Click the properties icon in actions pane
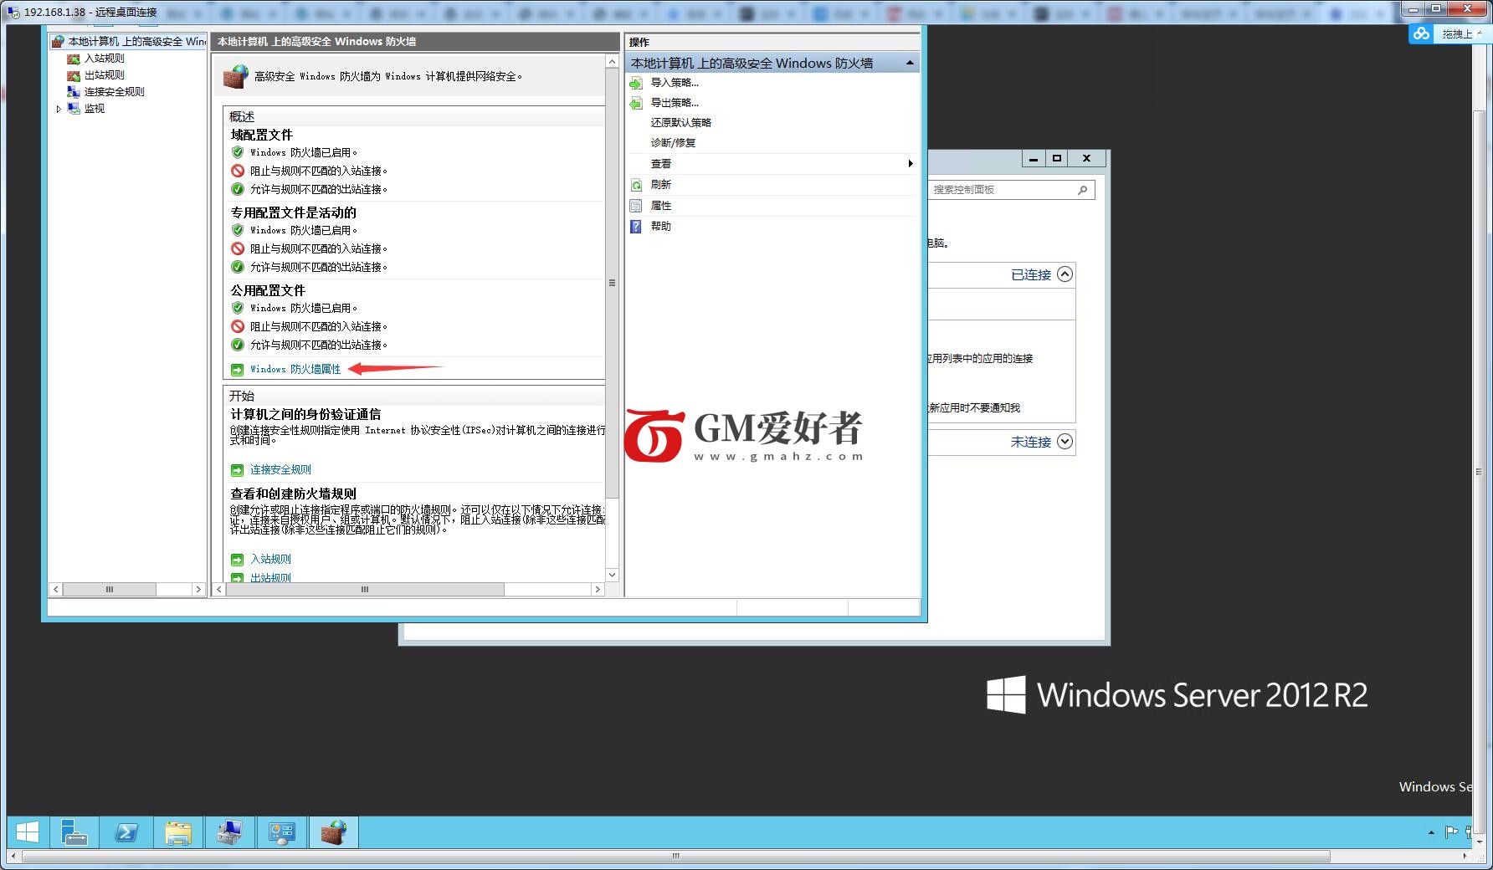 [636, 206]
